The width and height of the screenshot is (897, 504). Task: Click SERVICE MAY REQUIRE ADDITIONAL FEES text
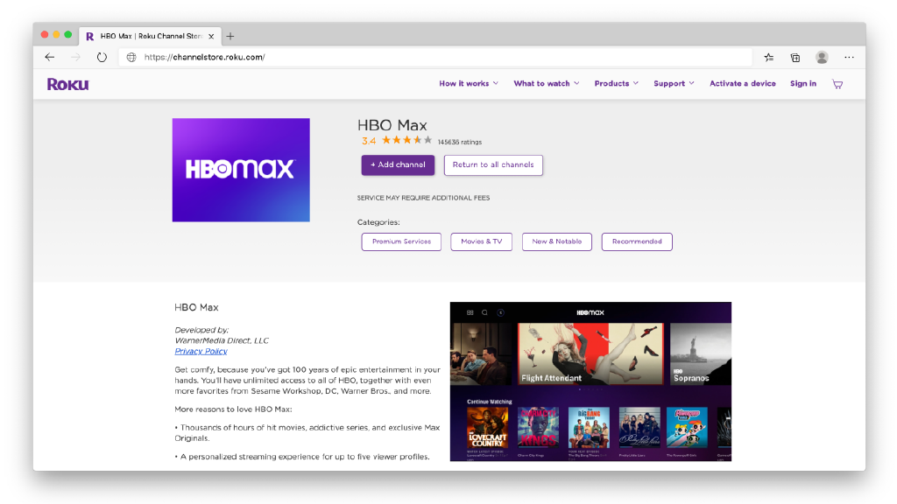(x=423, y=198)
